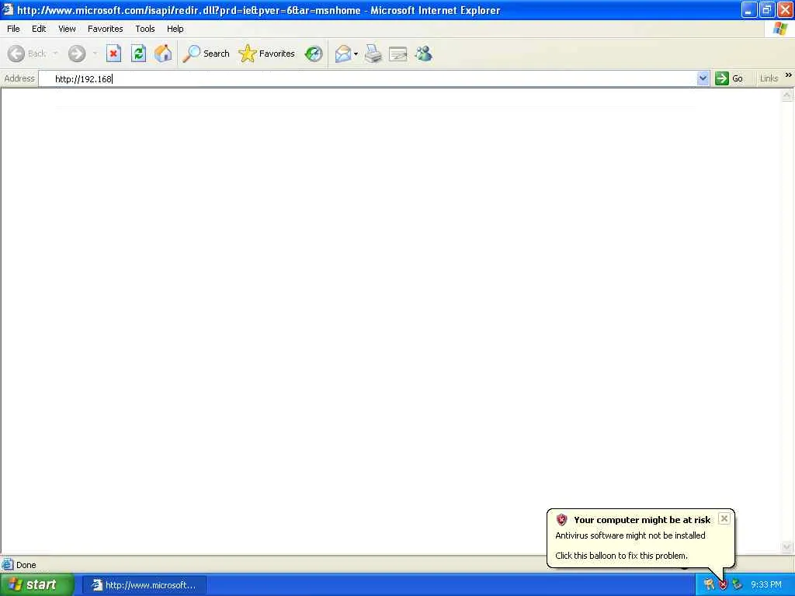Print the page with printer icon
The height and width of the screenshot is (596, 795).
(x=373, y=54)
